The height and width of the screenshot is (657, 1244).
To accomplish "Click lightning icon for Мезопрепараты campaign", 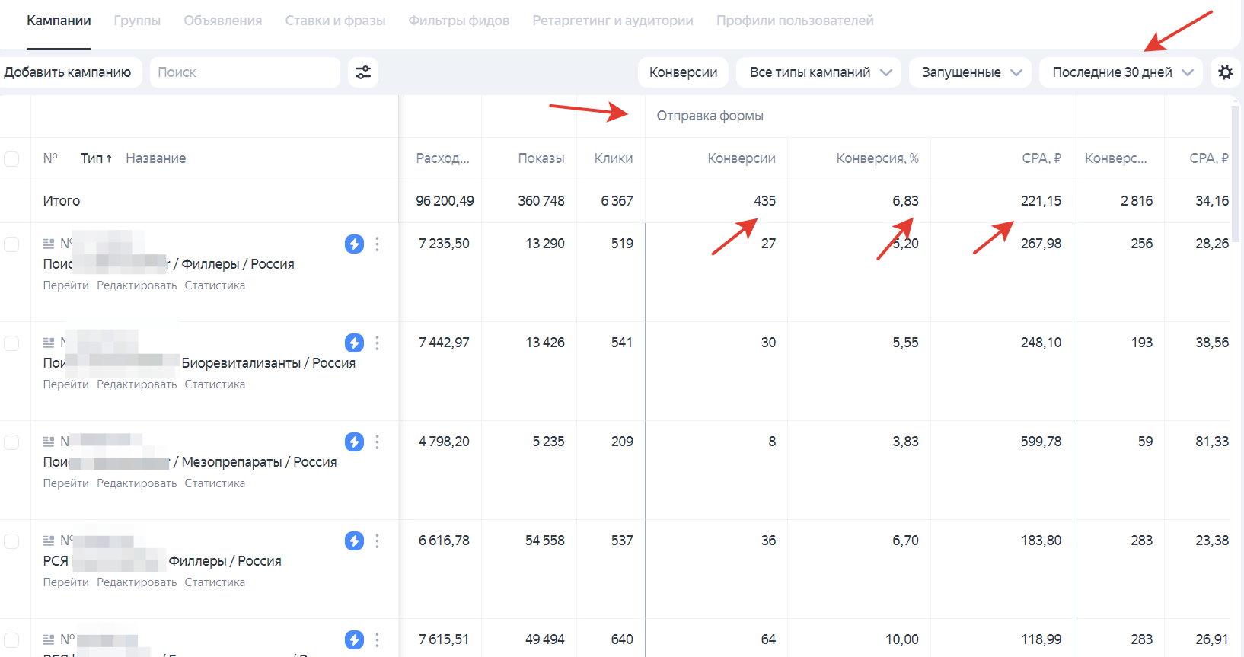I will [354, 442].
